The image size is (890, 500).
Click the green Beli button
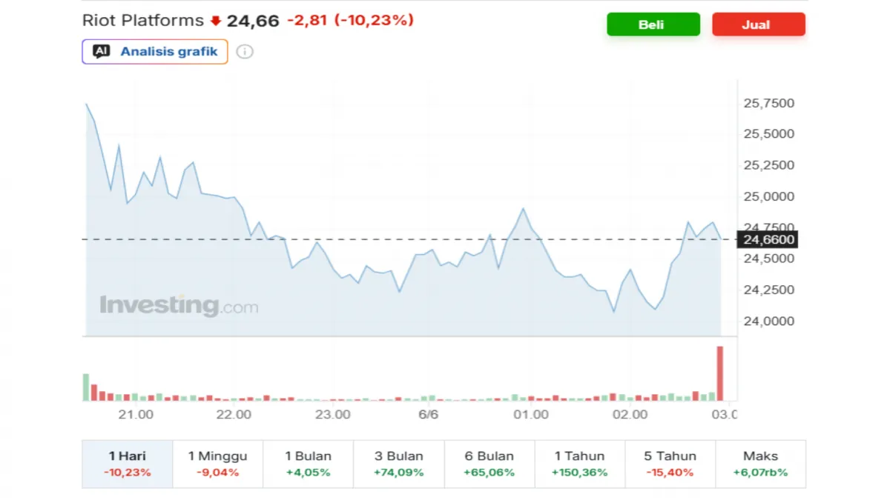pos(653,24)
